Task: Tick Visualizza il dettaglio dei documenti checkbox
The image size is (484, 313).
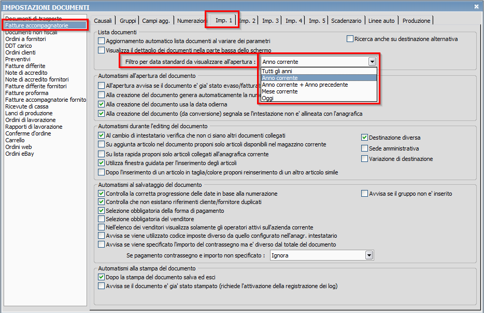Action: click(101, 50)
